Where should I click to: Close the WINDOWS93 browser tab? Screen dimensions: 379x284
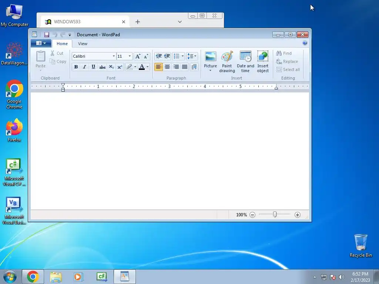[x=124, y=22]
